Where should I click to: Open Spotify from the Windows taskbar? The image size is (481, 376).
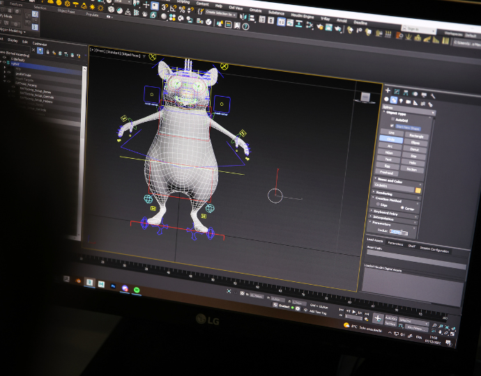(137, 288)
